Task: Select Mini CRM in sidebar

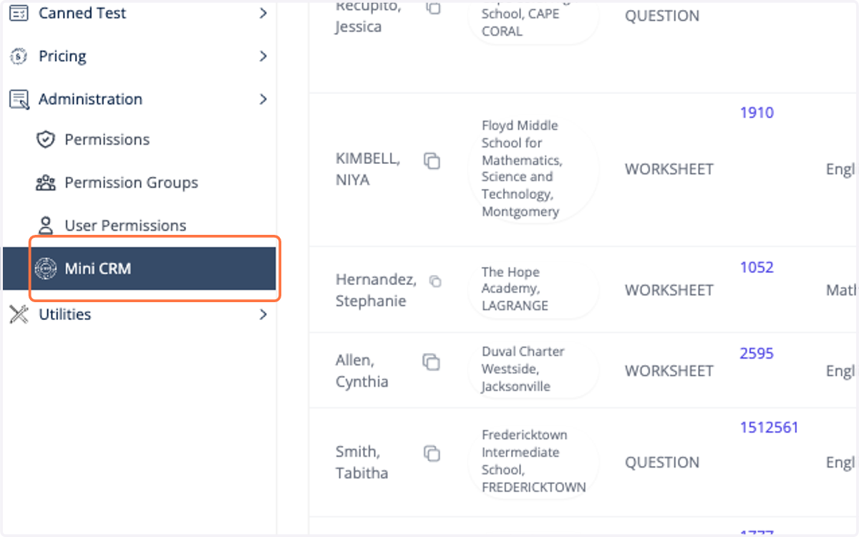Action: point(140,268)
